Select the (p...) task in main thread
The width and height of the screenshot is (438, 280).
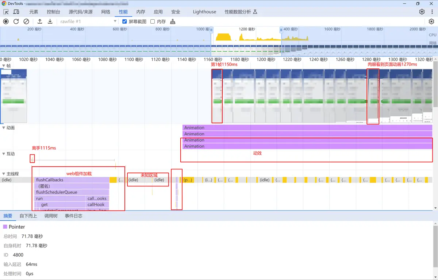click(188, 180)
